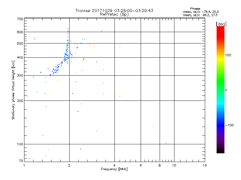
Task: Click the mean, sd,X statistics line
Action: (201, 15)
